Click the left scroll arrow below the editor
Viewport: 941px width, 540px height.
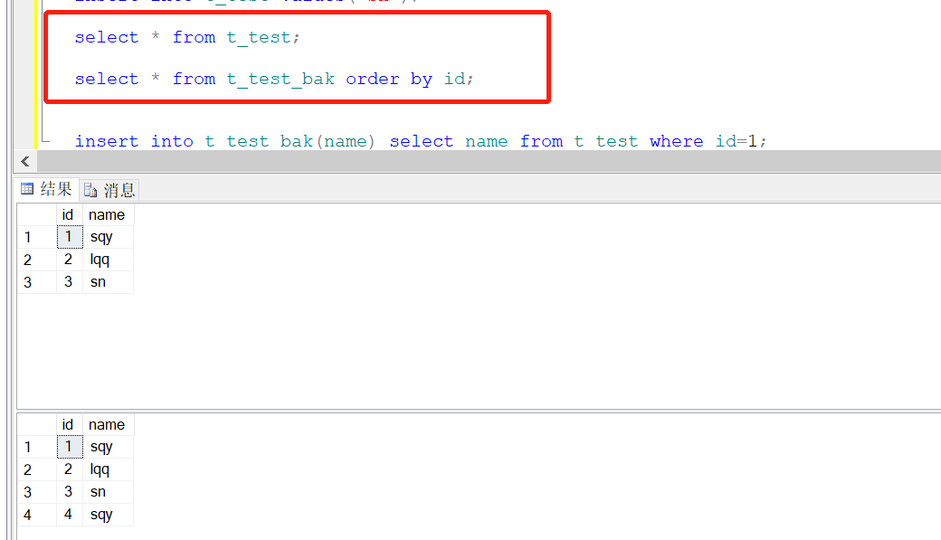(24, 160)
